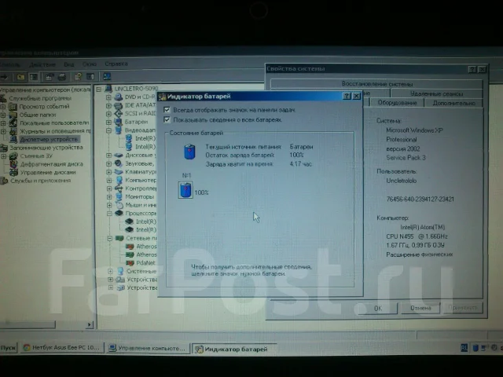
Task: Click the print toolbar icon in Computer Management
Action: tap(62, 77)
